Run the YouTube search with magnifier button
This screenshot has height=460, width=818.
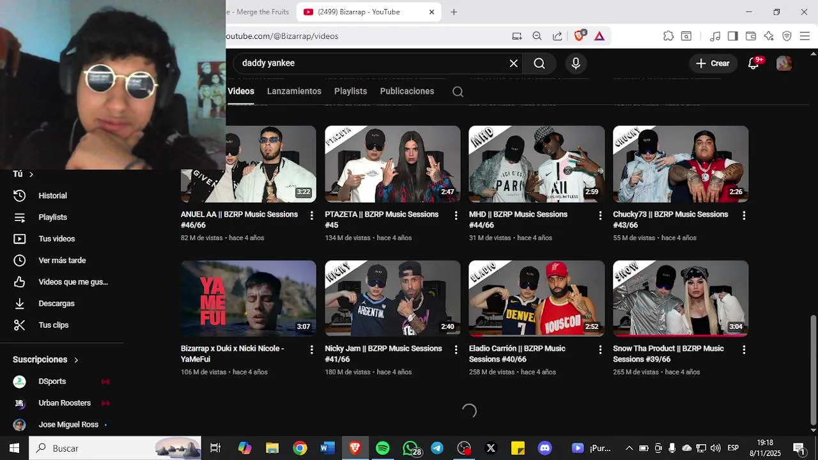click(539, 63)
